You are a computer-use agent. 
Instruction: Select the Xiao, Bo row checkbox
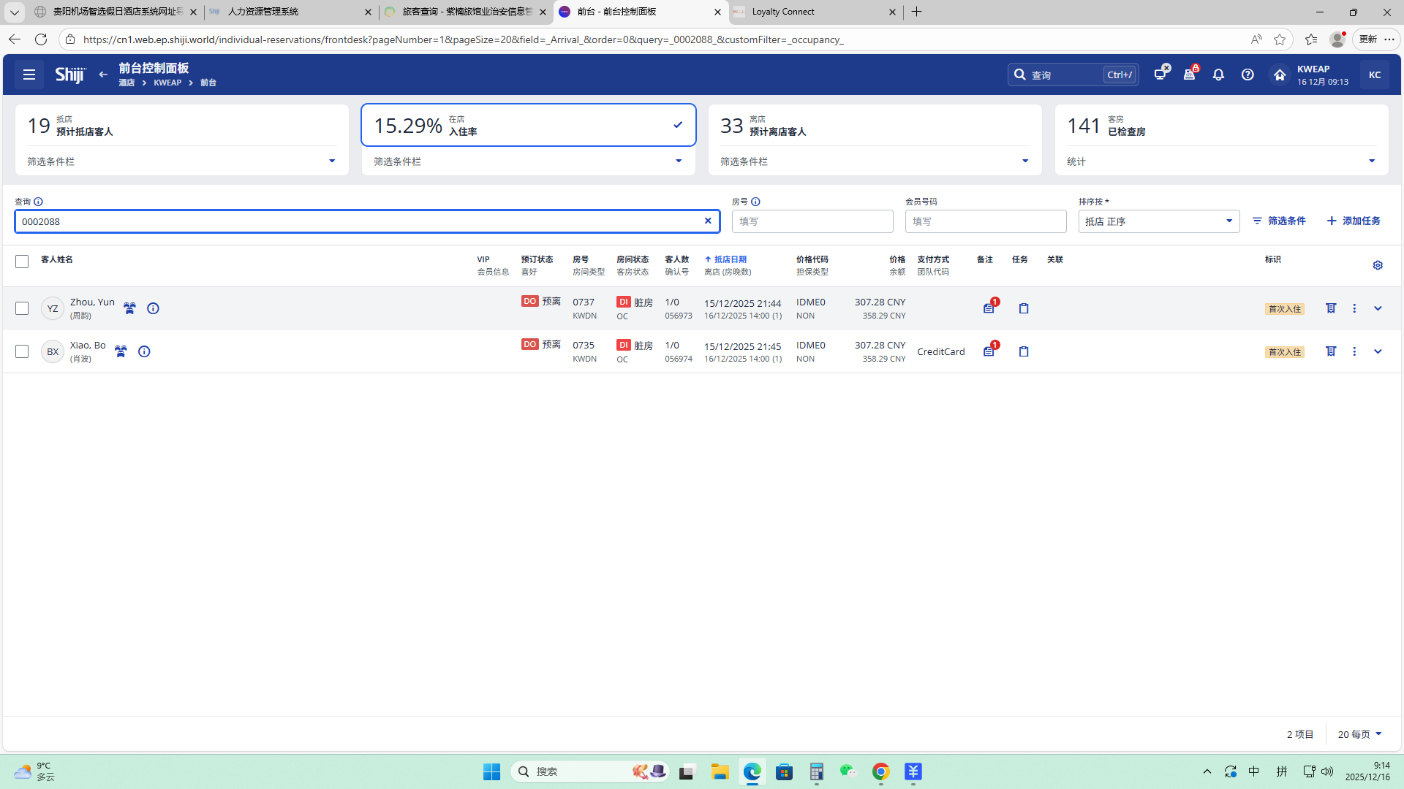[x=22, y=351]
